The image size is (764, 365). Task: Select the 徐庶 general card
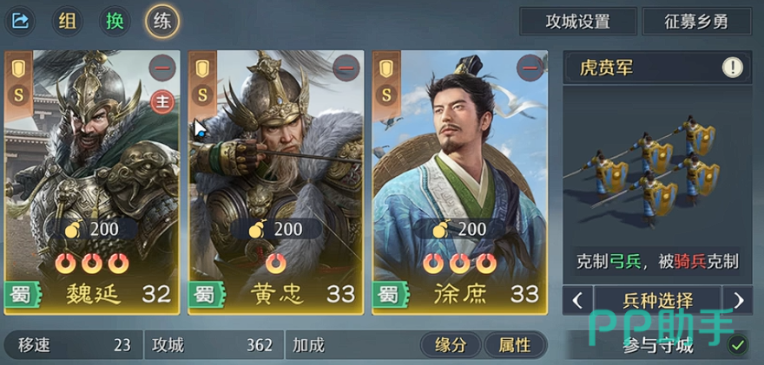(x=460, y=182)
